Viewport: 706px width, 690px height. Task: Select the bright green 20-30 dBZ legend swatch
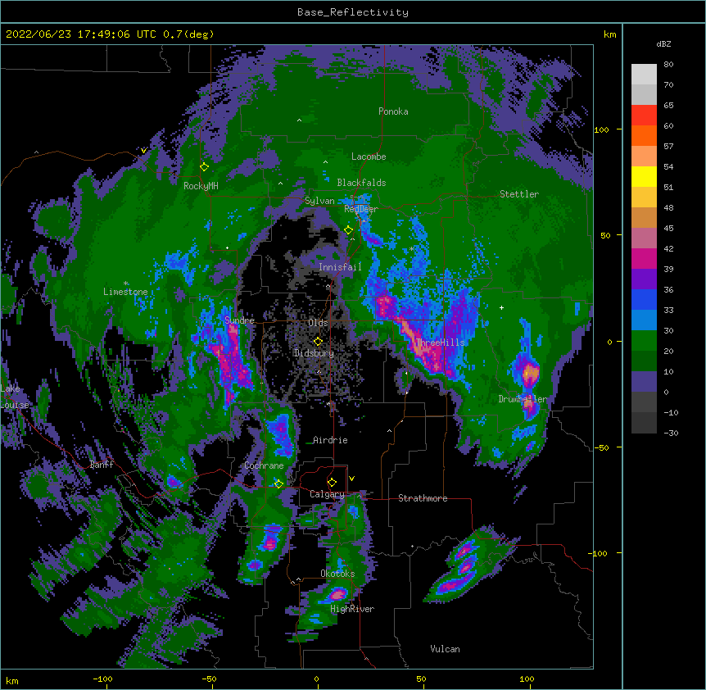click(644, 341)
